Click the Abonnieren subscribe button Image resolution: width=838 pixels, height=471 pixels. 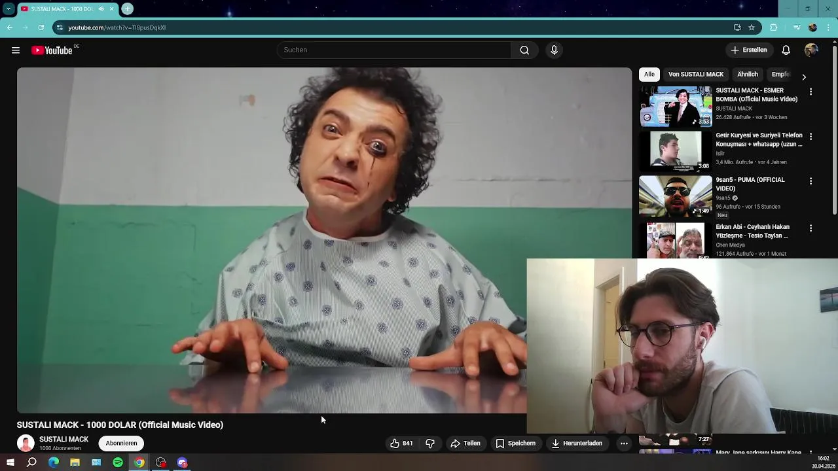[121, 443]
